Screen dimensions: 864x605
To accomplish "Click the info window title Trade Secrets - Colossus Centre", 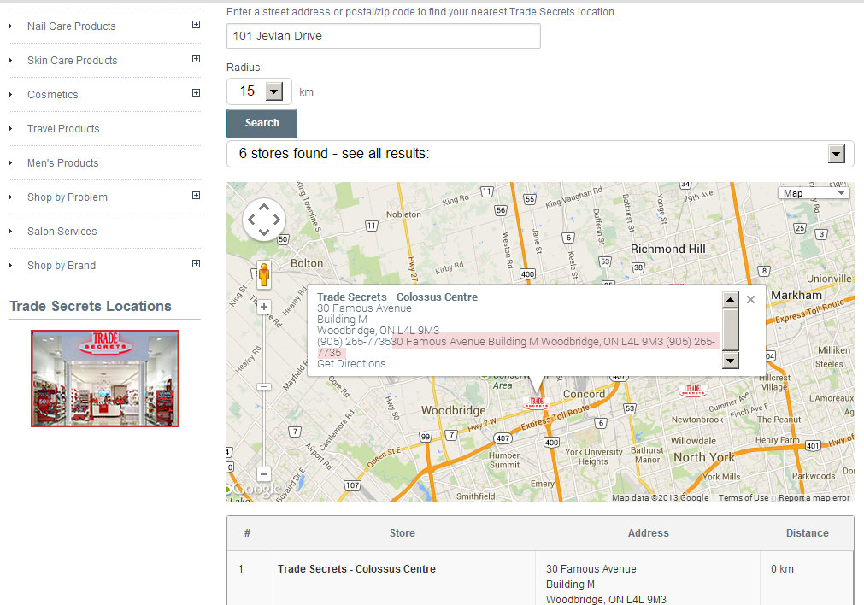I will tap(397, 297).
